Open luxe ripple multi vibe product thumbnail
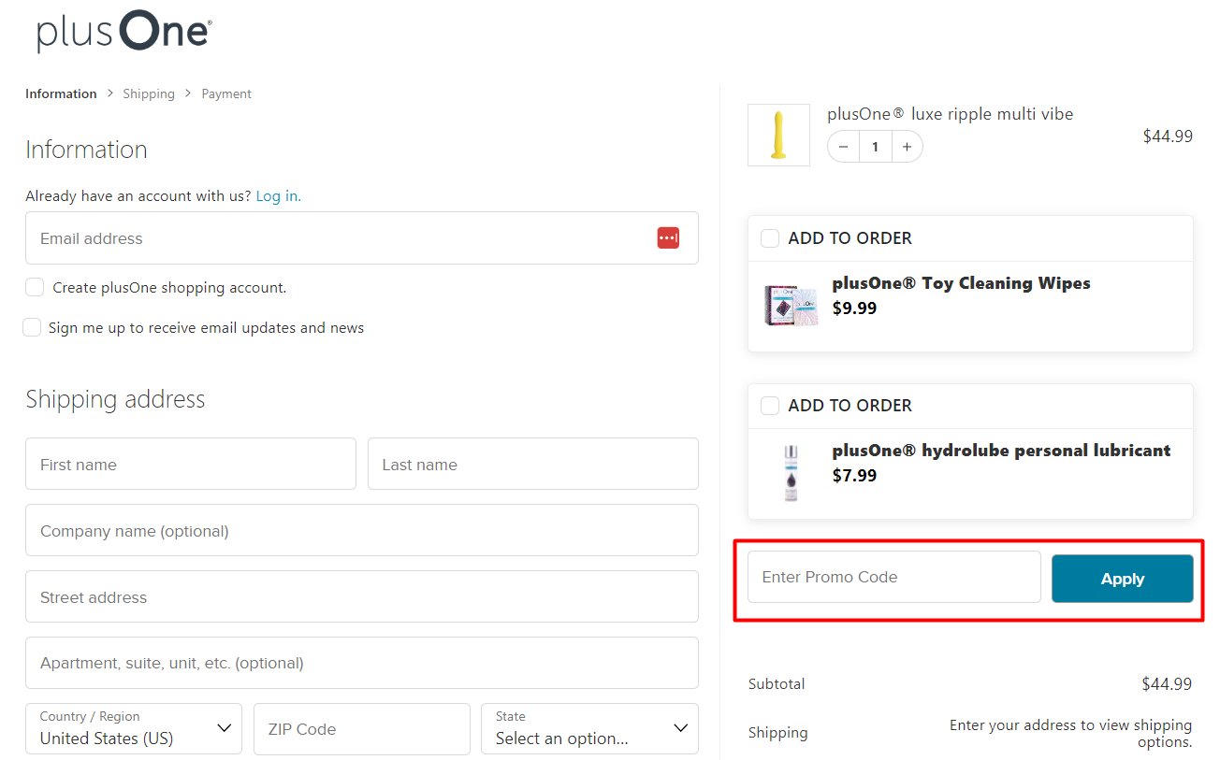The height and width of the screenshot is (760, 1220). (778, 135)
